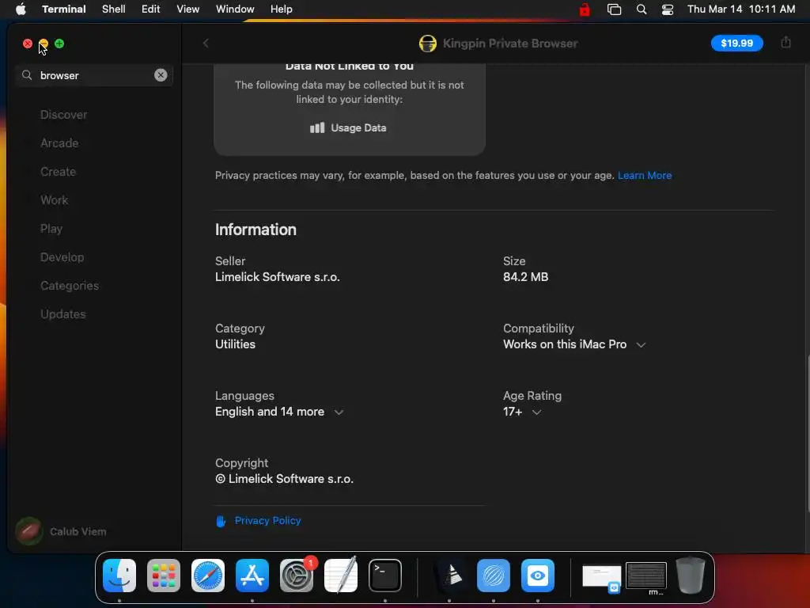Click the '© Limelick Software s.r.o.' copyright text
This screenshot has height=608, width=810.
[x=284, y=479]
